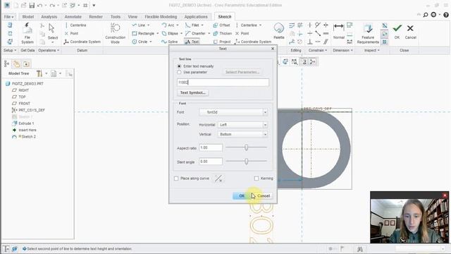Expand Constrain group dropdown

click(318, 50)
